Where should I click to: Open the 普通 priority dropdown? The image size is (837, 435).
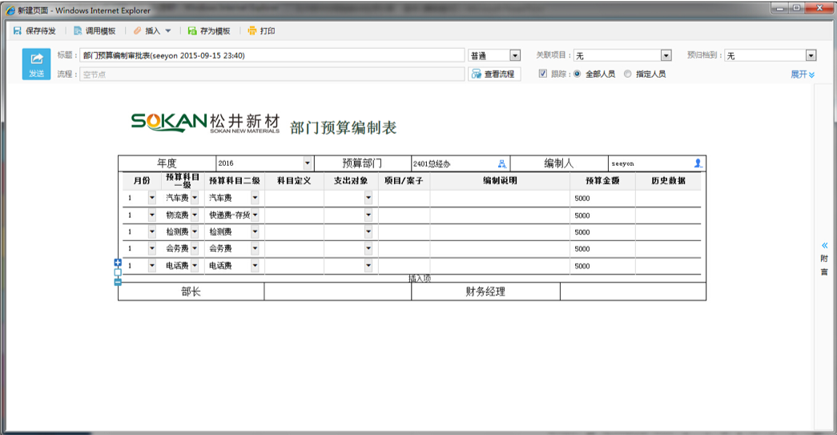point(514,55)
